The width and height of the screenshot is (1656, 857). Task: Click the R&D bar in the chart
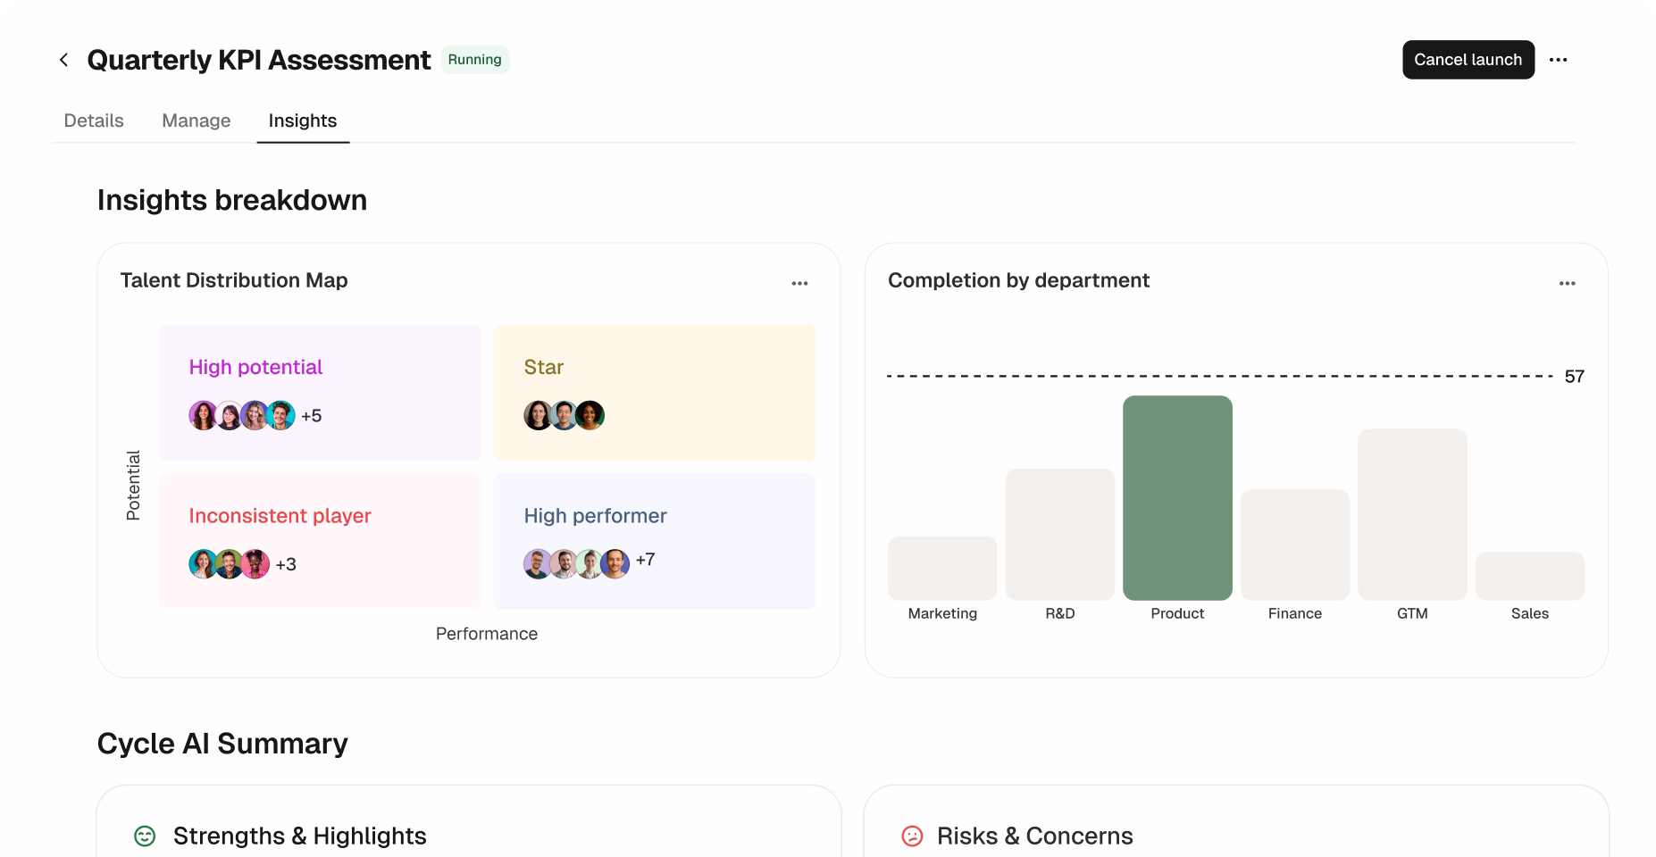coord(1060,535)
